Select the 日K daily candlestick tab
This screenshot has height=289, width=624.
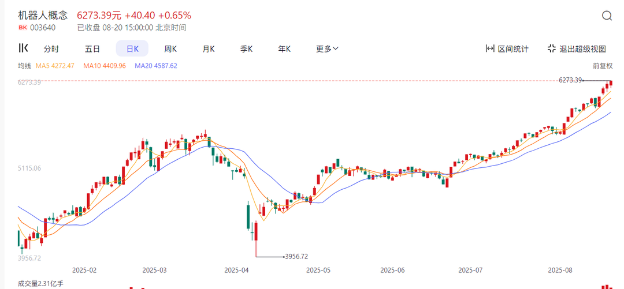[132, 49]
